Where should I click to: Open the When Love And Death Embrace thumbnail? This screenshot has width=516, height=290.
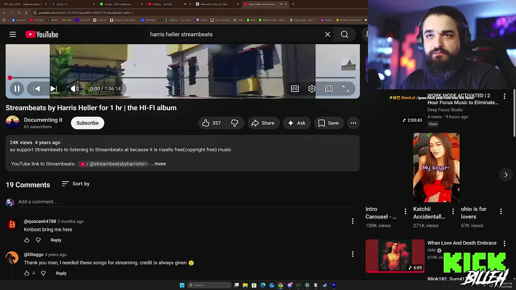tap(395, 256)
